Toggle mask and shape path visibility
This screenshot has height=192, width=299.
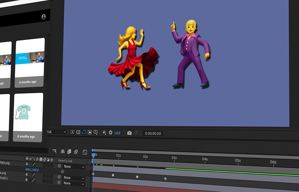pos(84,132)
